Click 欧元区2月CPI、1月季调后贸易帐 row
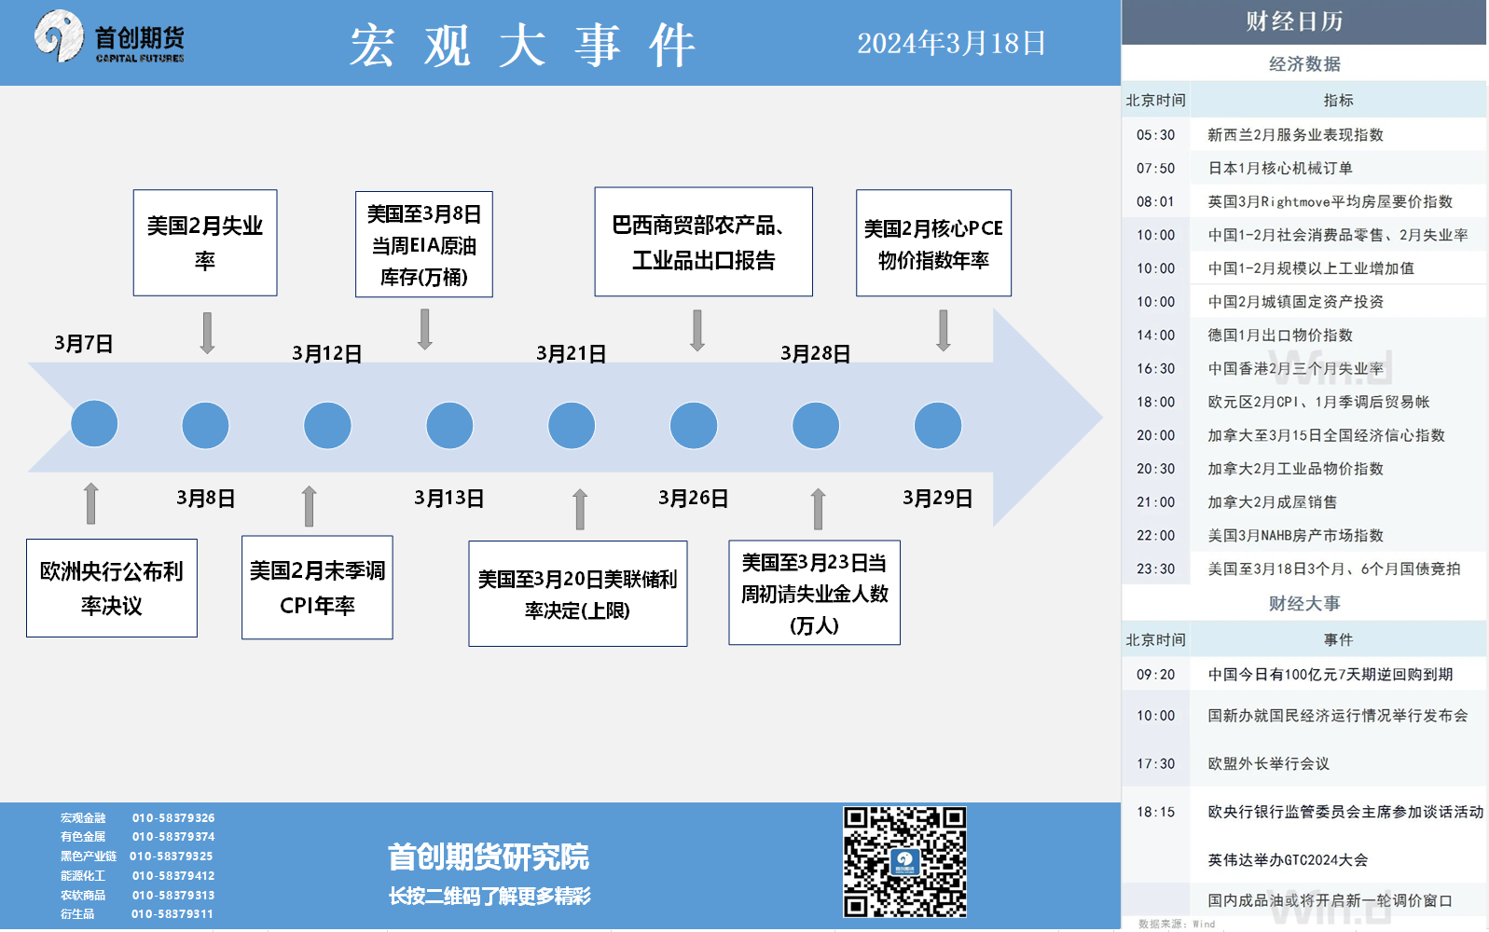The height and width of the screenshot is (932, 1489). click(x=1303, y=402)
